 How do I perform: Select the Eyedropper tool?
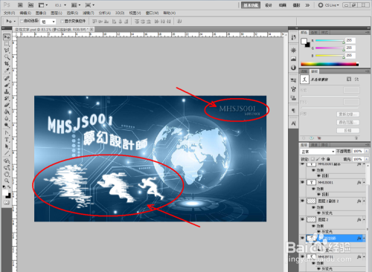pyautogui.click(x=7, y=71)
